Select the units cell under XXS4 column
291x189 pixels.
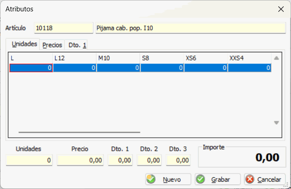tap(250, 68)
